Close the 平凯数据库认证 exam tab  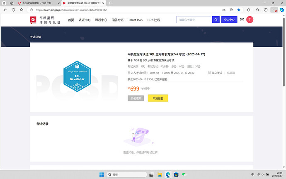[103, 3]
